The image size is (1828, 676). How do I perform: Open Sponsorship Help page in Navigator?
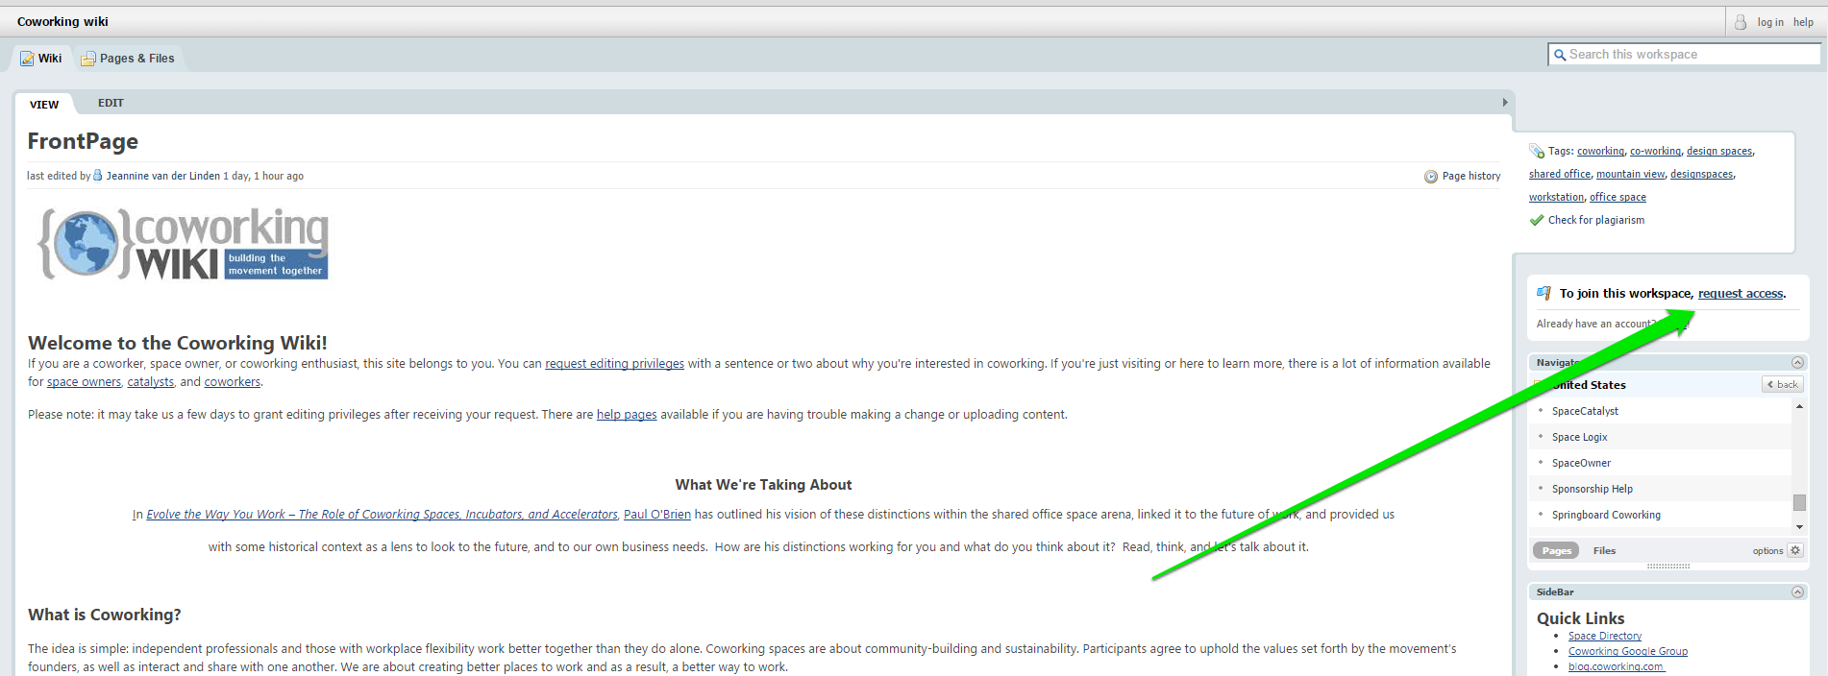pyautogui.click(x=1592, y=489)
